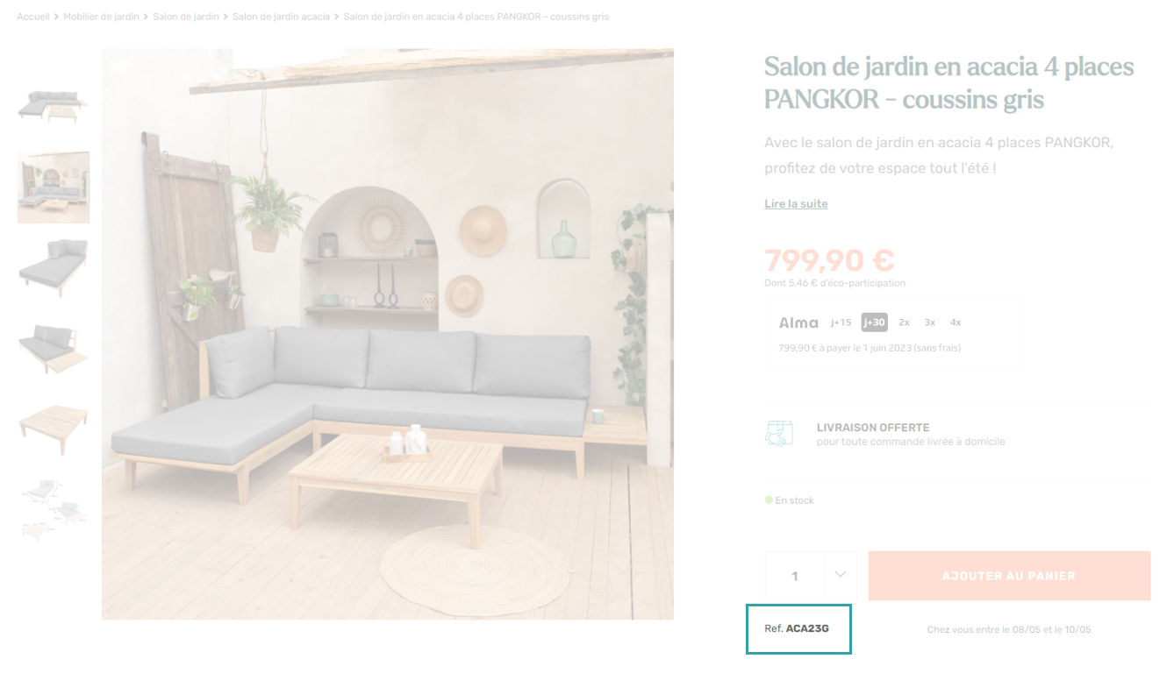Viewport: 1174px width, 673px height.
Task: Choose the 4x installment option
Action: tap(956, 322)
